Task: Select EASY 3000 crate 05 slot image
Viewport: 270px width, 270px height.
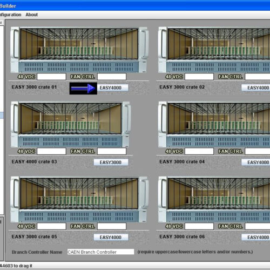Action: point(79,193)
